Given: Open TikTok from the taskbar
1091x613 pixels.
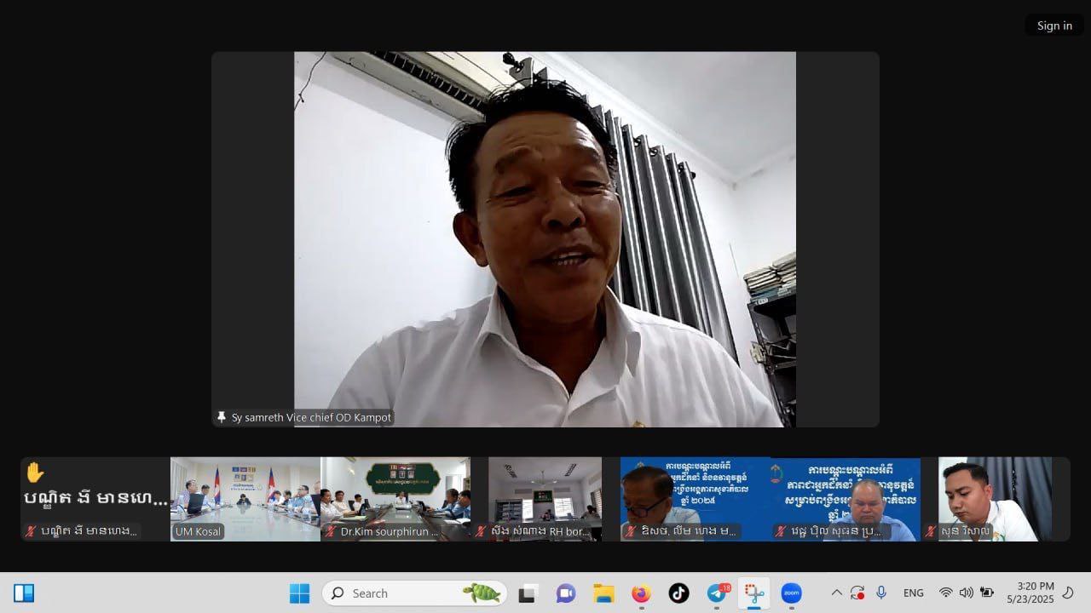Looking at the screenshot, I should pyautogui.click(x=678, y=593).
